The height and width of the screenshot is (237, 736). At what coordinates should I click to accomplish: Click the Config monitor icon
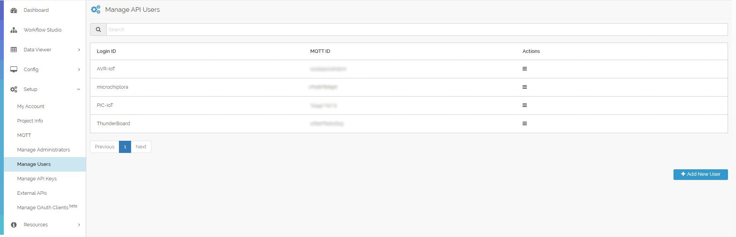[x=14, y=69]
